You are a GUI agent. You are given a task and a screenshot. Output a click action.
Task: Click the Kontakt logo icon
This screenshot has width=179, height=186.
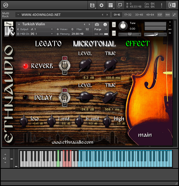[x=6, y=5]
